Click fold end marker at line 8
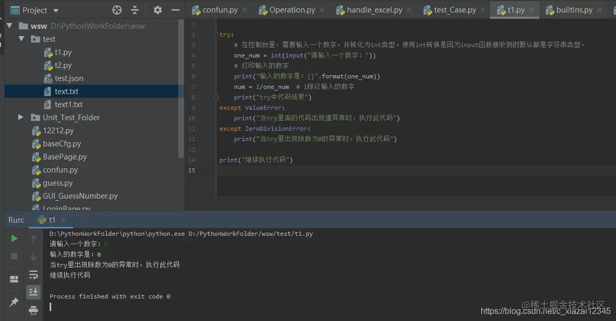Screen dimensions: 616x321 click(216, 97)
